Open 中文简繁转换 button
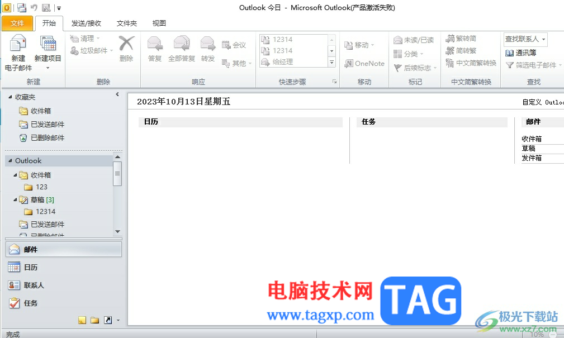Screen dimensions: 564x338 click(x=471, y=63)
